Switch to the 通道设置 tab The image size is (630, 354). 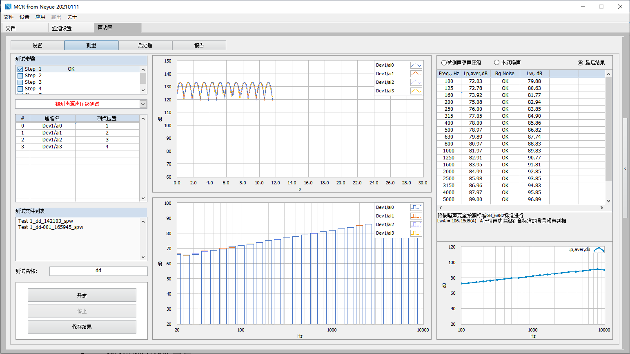62,28
